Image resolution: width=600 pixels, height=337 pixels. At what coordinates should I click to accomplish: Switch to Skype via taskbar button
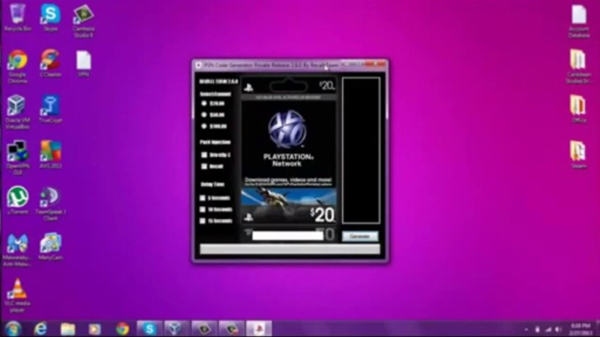pos(150,329)
